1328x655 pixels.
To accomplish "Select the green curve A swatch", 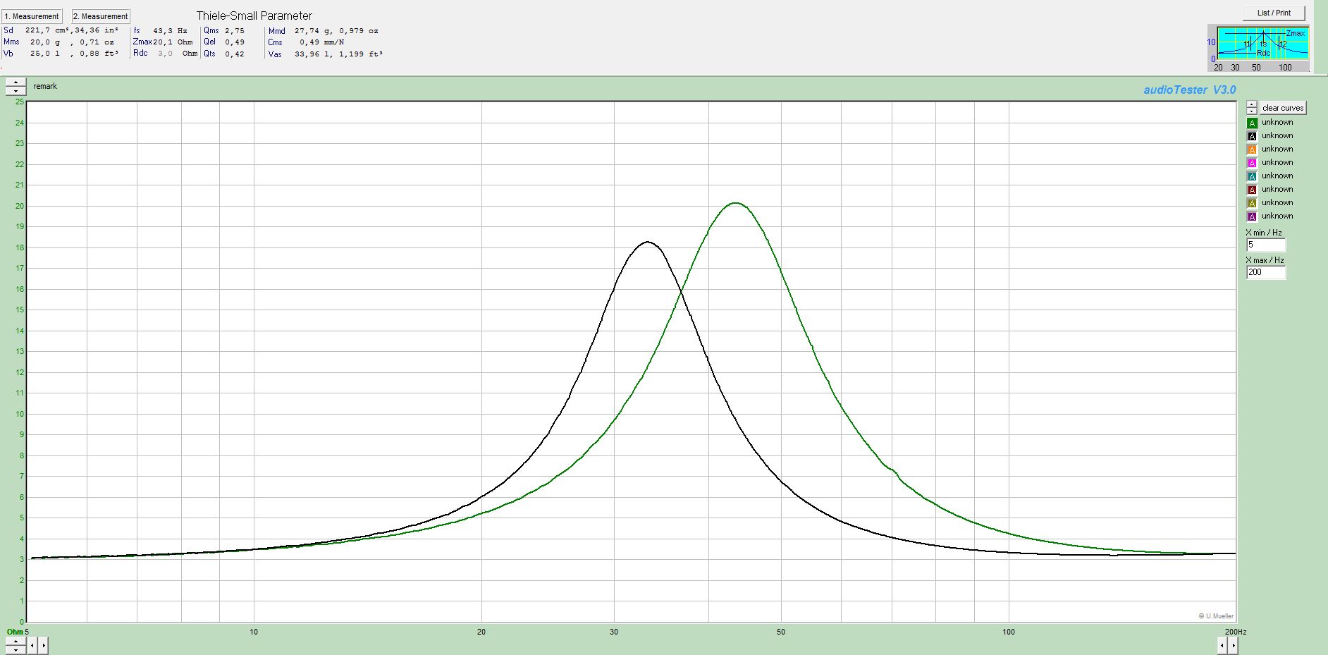I will (x=1252, y=123).
